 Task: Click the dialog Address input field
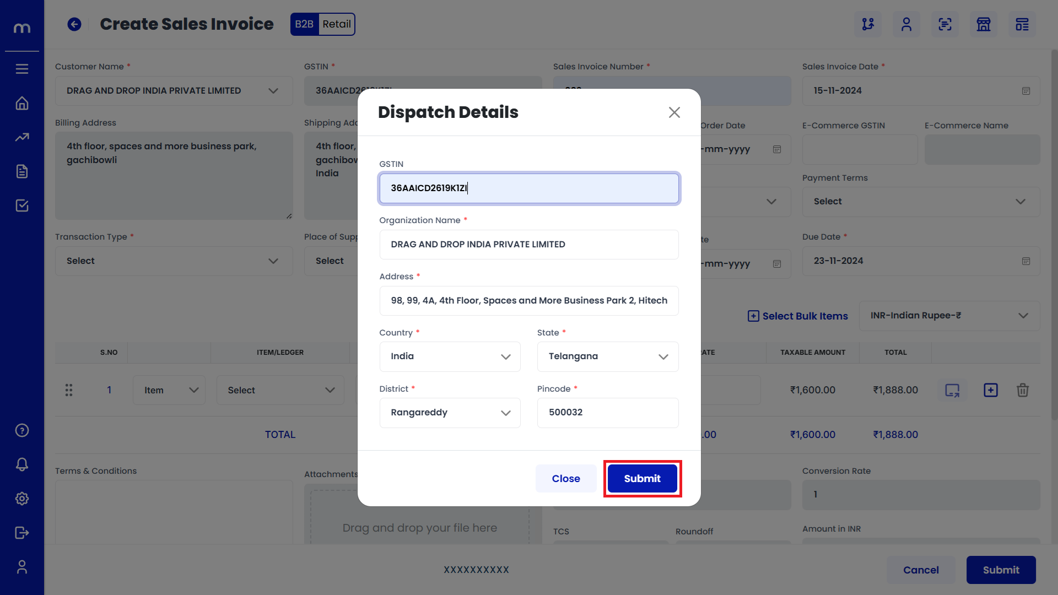click(529, 301)
